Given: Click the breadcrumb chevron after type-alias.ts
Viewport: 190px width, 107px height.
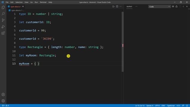Looking at the screenshot, I should (x=22, y=10).
